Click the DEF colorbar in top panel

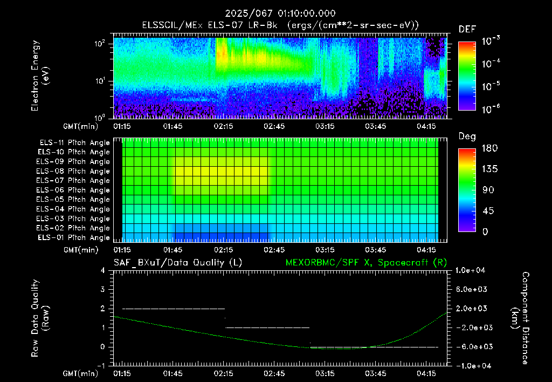point(467,76)
